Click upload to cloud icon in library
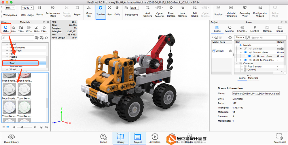The image size is (288, 145). coord(41,127)
